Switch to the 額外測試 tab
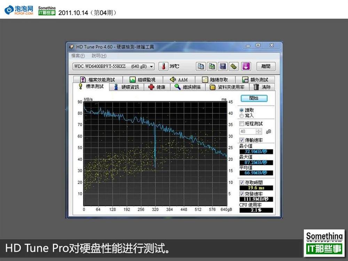348x261 pixels. click(x=255, y=79)
